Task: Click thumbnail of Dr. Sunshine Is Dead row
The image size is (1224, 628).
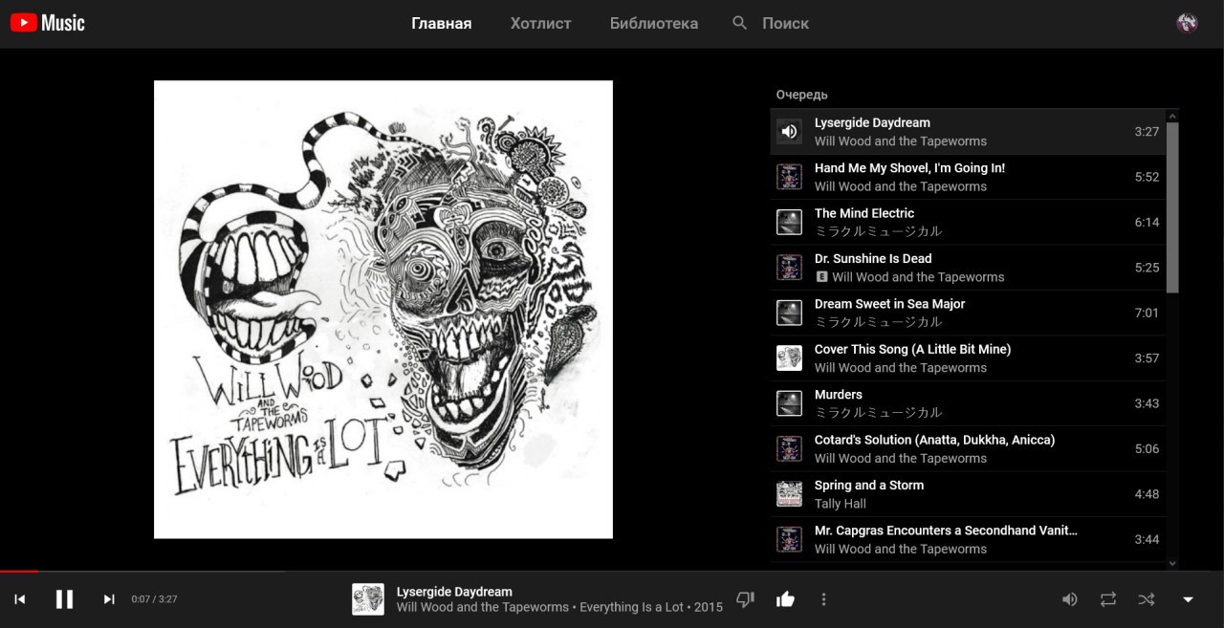Action: pyautogui.click(x=789, y=268)
